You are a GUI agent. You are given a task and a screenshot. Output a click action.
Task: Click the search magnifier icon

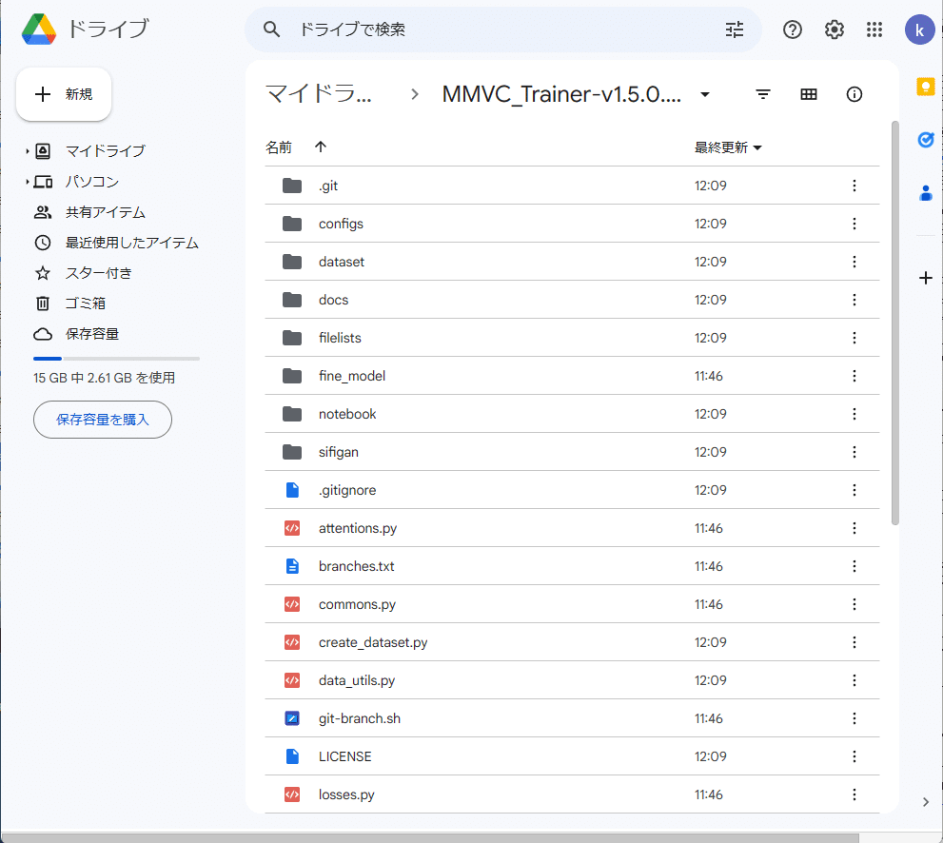pyautogui.click(x=272, y=29)
